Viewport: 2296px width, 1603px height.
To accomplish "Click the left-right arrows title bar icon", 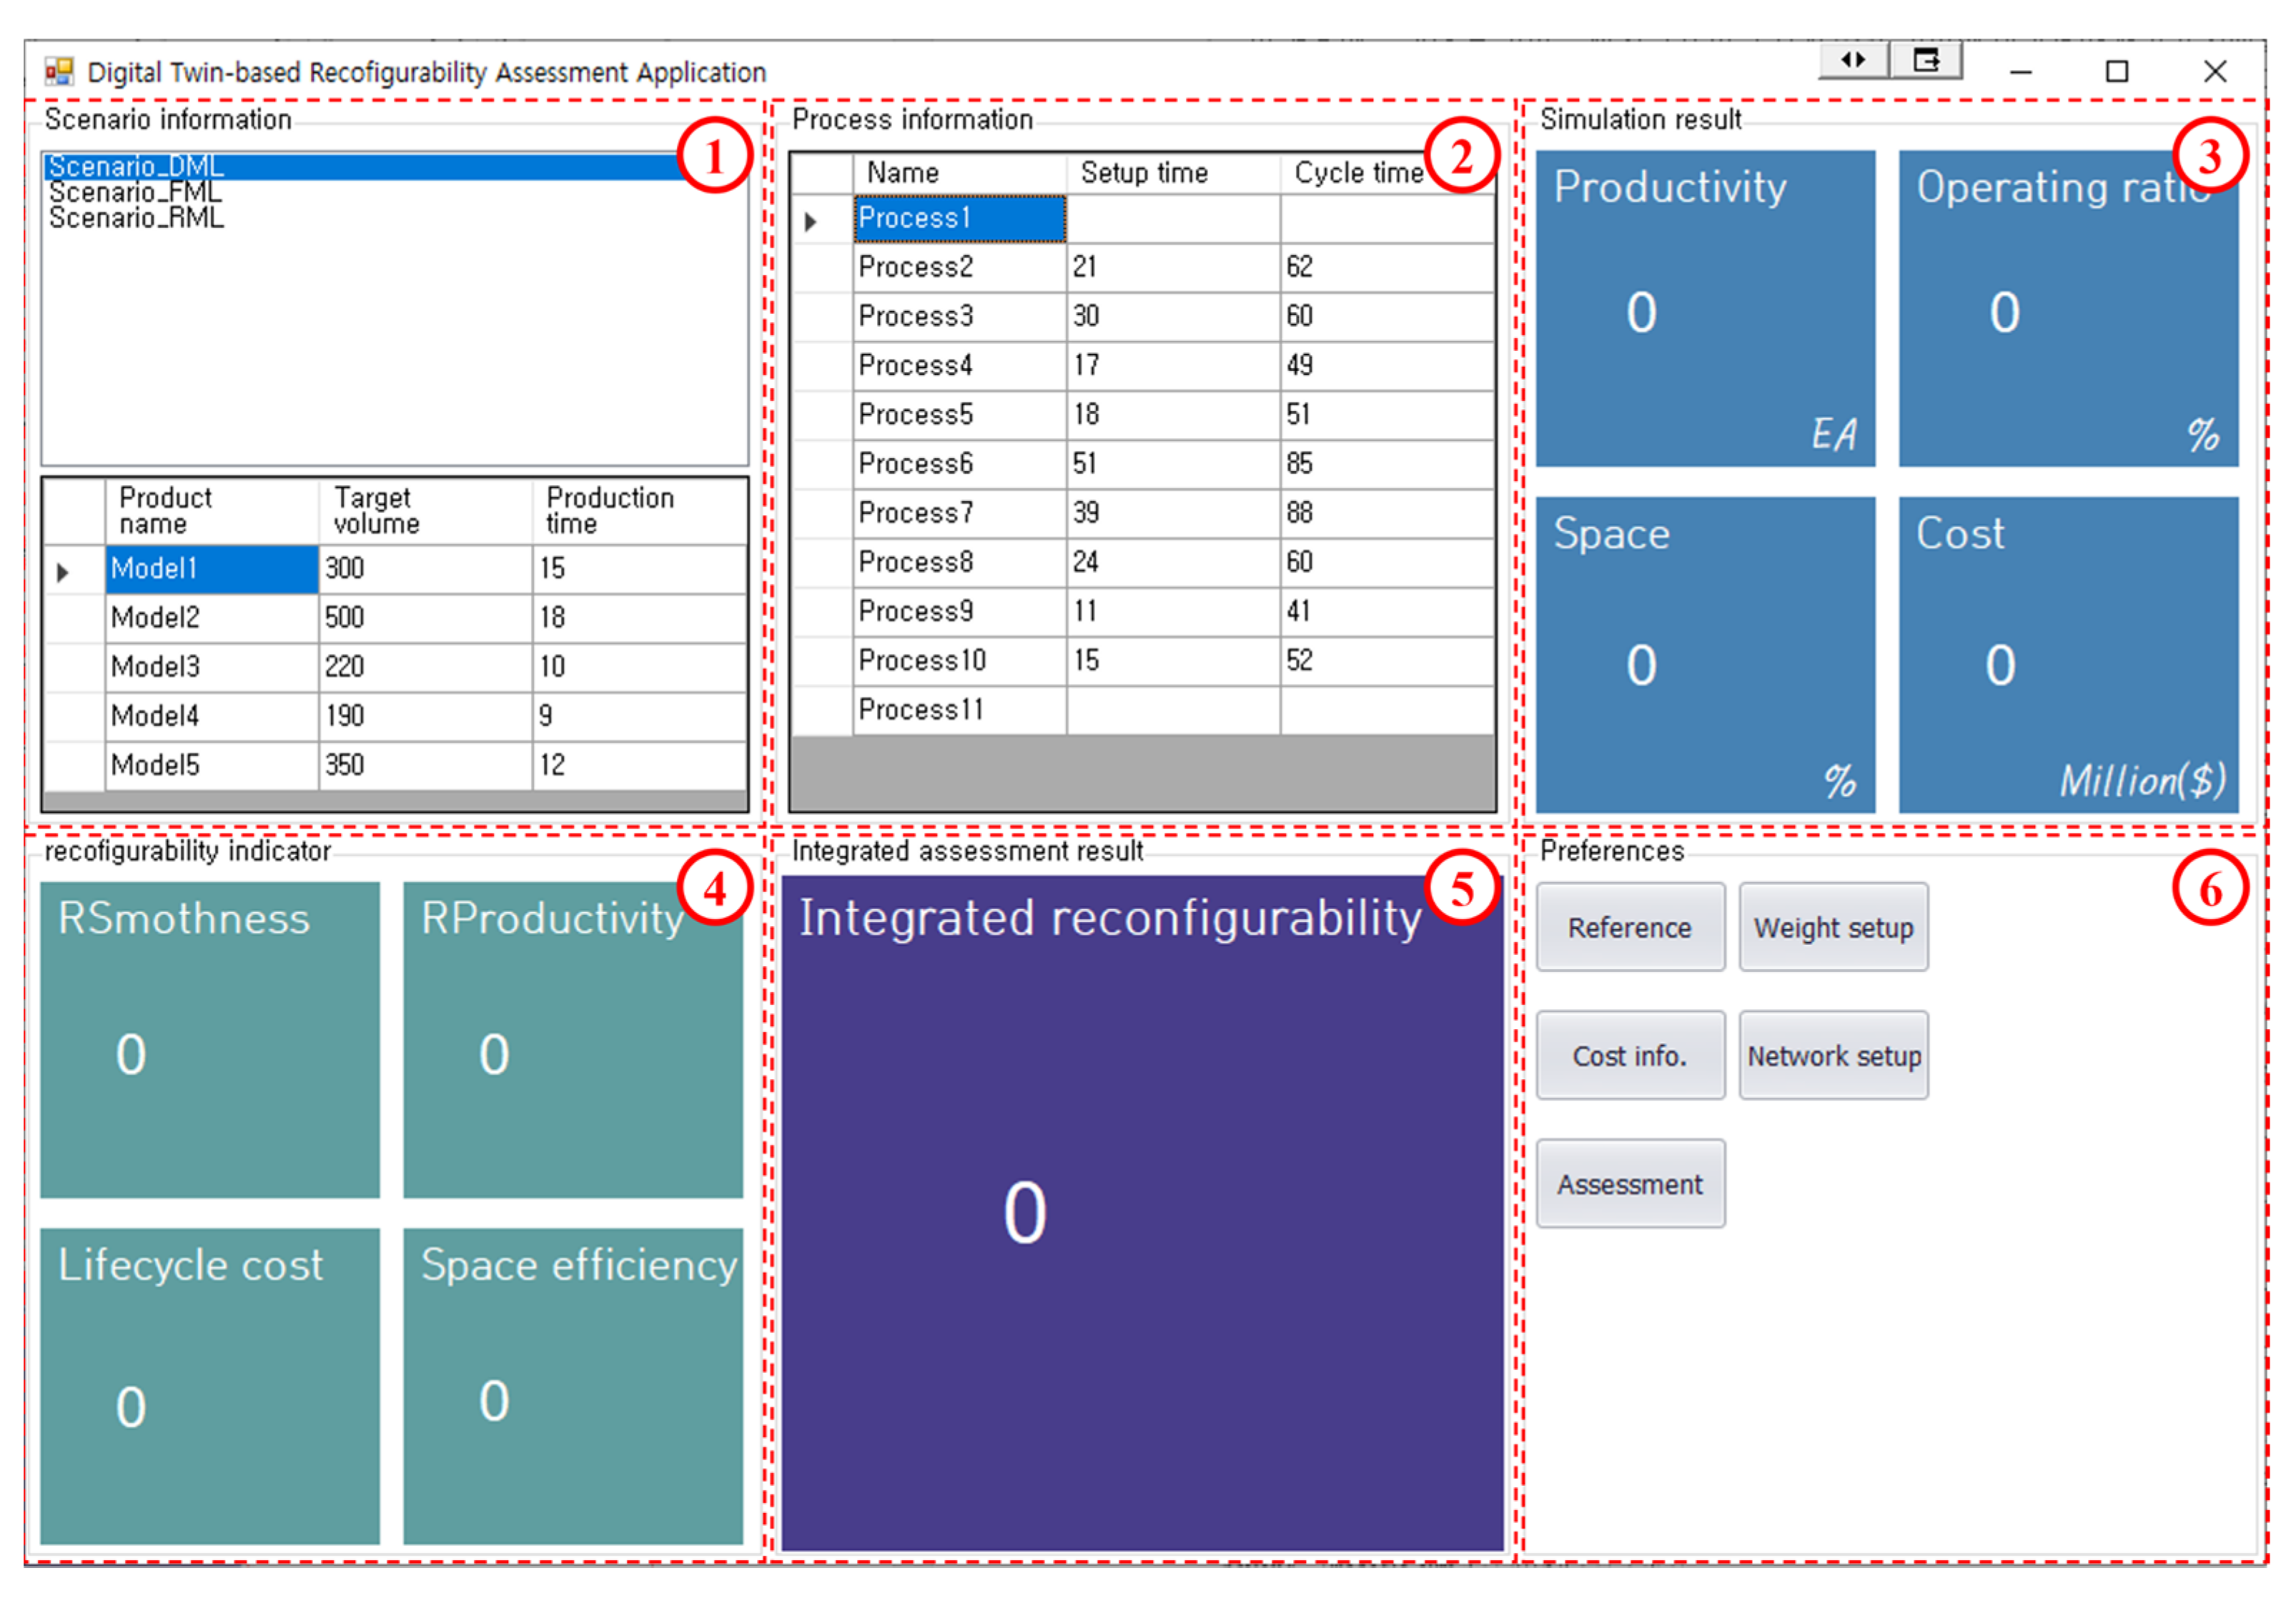I will point(1852,61).
